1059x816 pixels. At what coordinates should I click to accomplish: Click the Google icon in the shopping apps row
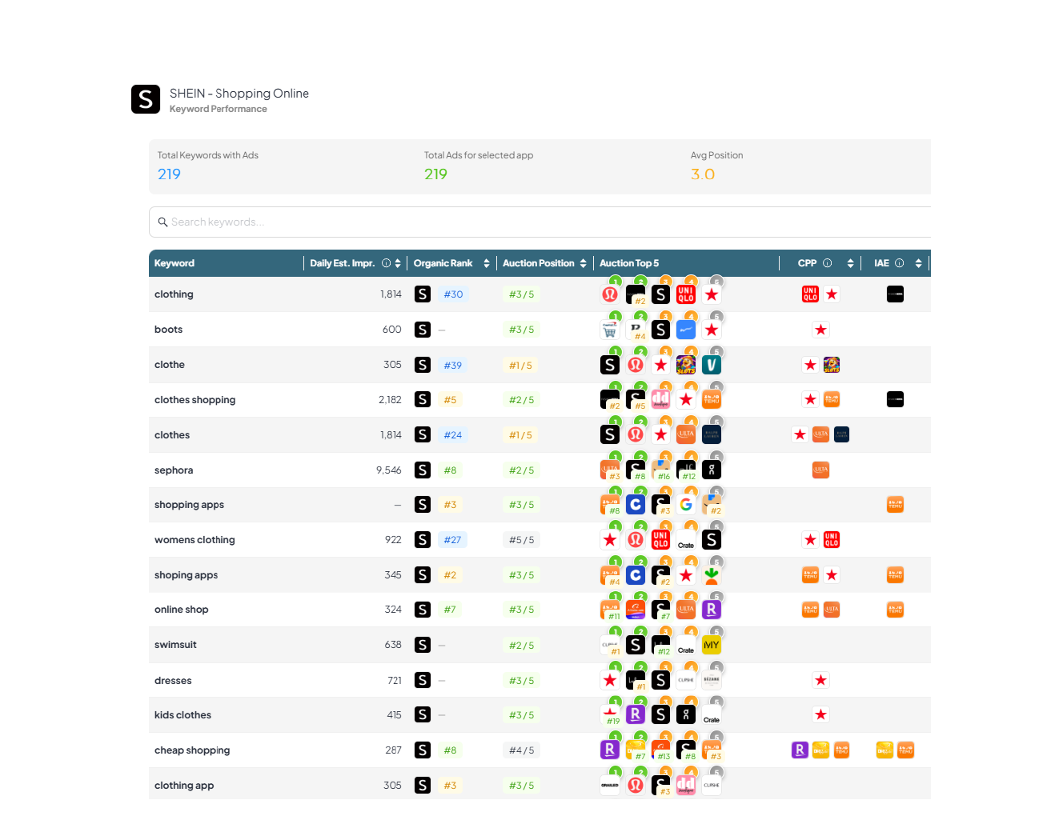pos(686,505)
